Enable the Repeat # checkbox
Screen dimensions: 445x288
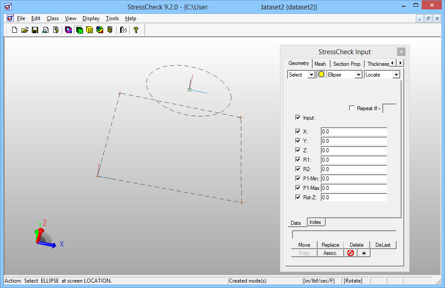(352, 108)
